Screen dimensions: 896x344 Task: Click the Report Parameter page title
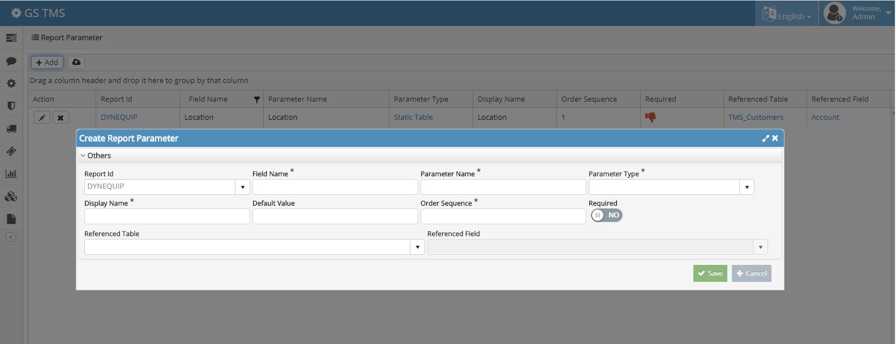(x=71, y=37)
